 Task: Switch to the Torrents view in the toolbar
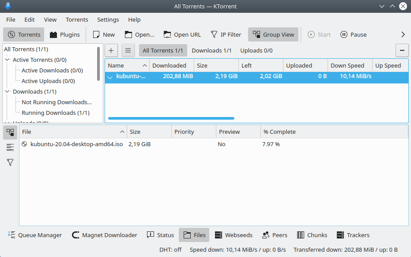pyautogui.click(x=24, y=34)
